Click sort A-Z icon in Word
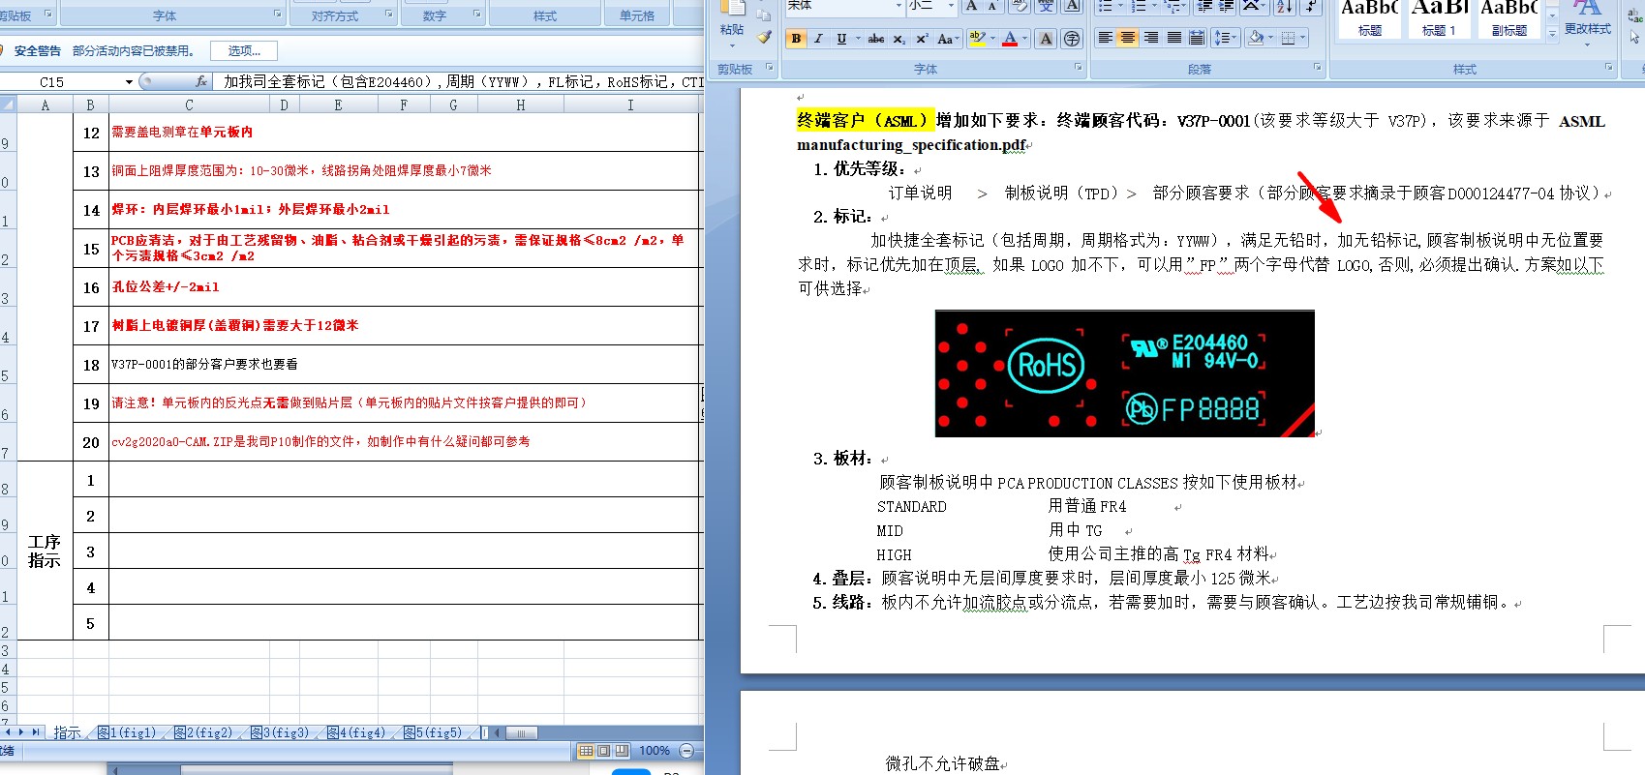 coord(1284,6)
